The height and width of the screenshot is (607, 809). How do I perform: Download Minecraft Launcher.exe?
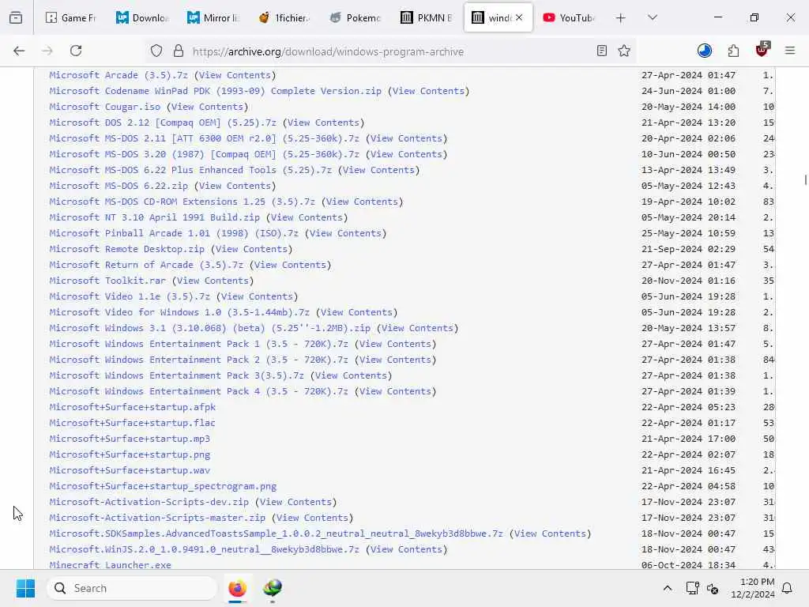coord(110,564)
